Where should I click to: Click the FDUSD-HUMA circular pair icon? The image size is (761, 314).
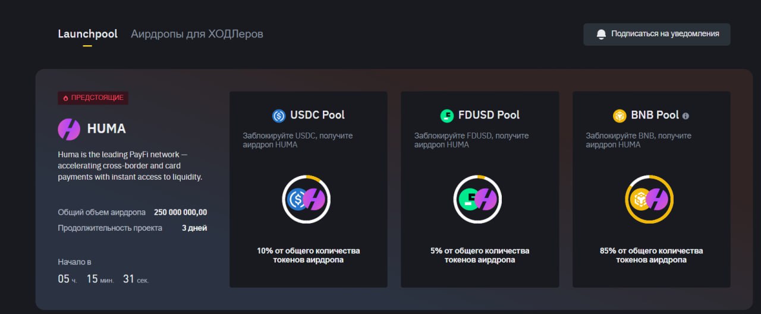(x=477, y=199)
